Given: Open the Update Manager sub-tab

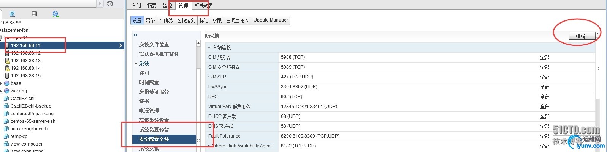Looking at the screenshot, I should click(271, 20).
